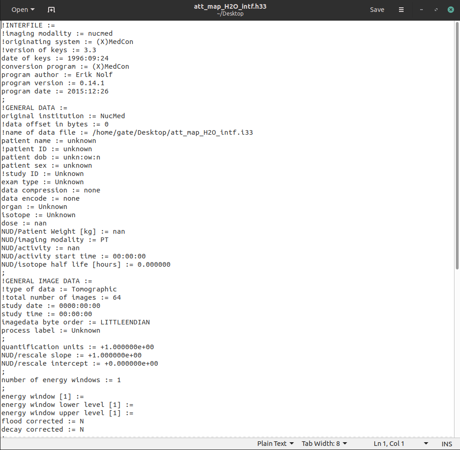Toggle the INS insert mode indicator

click(x=447, y=444)
